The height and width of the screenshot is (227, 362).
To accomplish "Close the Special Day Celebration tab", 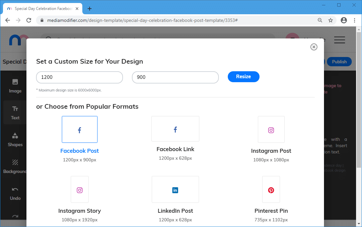I will [77, 9].
